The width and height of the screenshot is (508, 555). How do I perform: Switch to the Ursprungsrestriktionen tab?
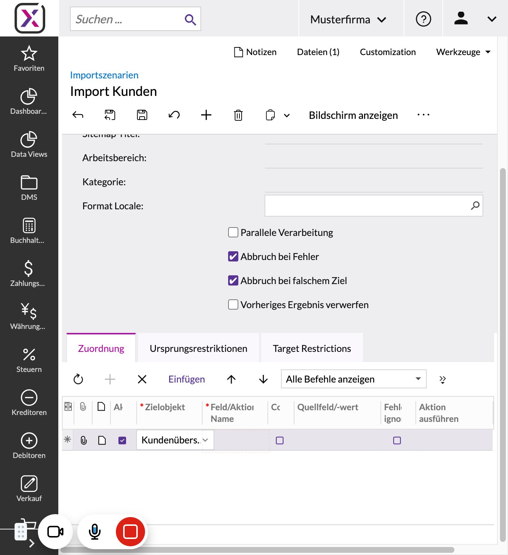(x=199, y=349)
